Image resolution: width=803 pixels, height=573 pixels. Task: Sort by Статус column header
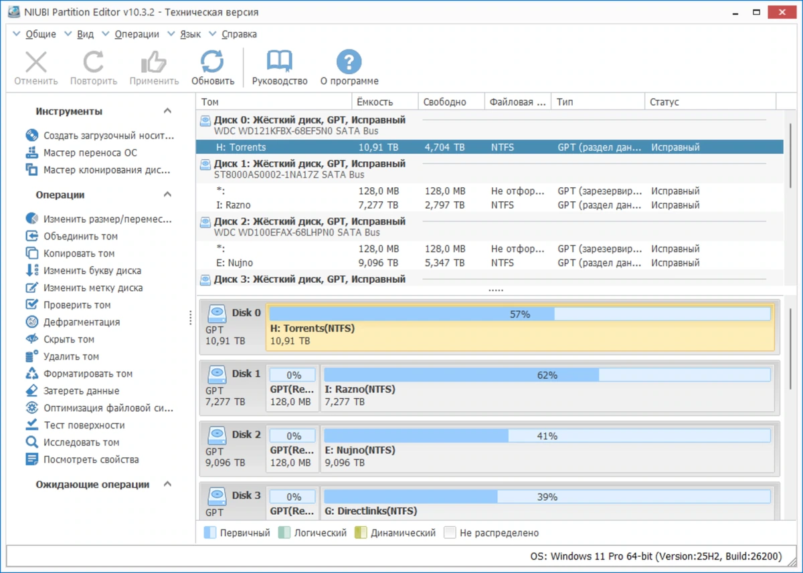(711, 102)
